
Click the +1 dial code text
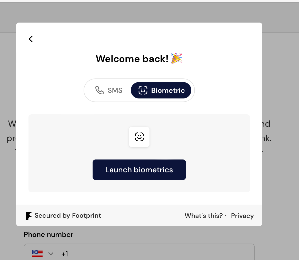pos(65,254)
